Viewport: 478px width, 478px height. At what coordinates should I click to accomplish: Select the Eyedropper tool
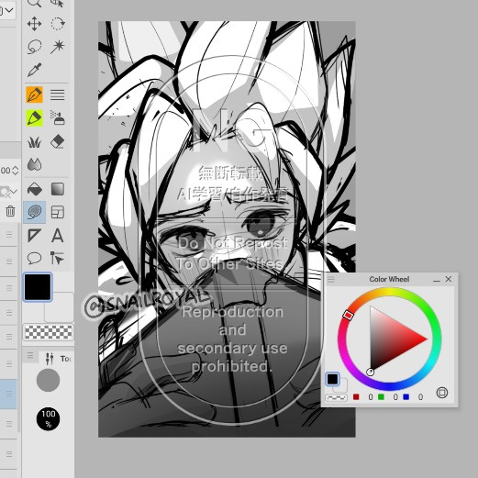[x=34, y=70]
